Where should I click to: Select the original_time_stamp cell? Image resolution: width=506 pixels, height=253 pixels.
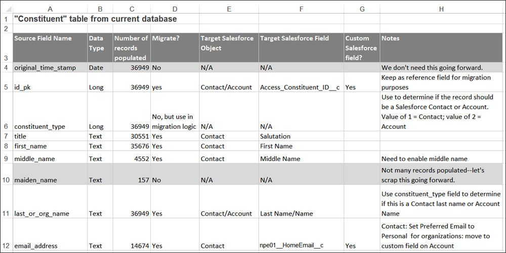coord(50,68)
